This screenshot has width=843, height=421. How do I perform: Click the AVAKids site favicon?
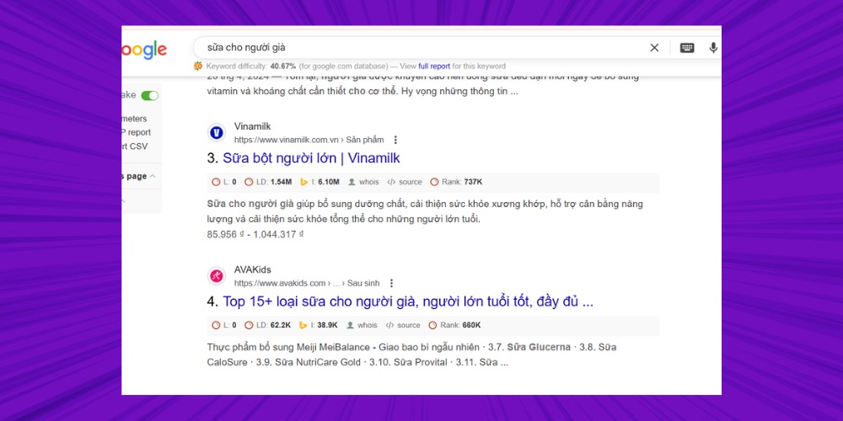click(x=216, y=276)
